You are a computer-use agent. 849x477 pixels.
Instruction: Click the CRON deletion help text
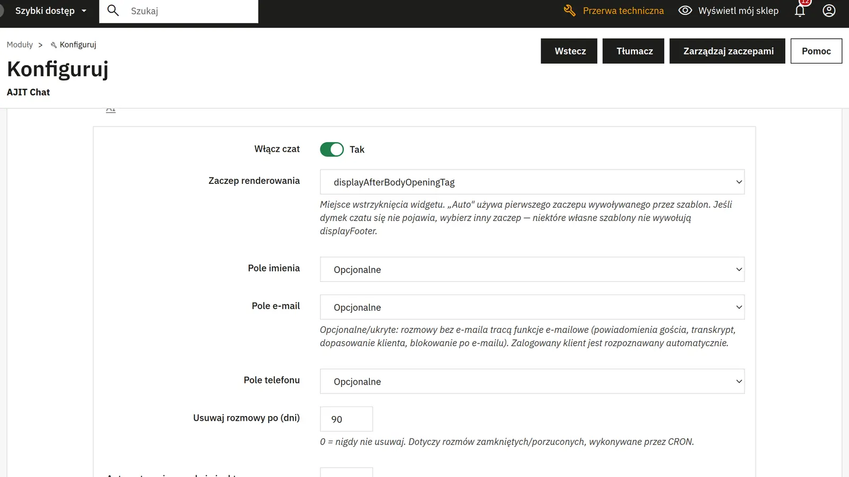(x=507, y=441)
